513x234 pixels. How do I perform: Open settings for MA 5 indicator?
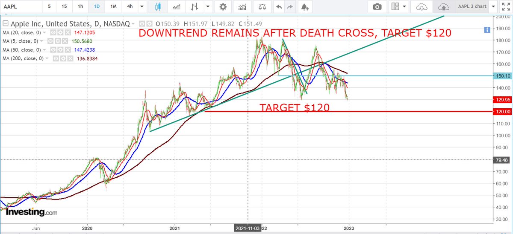tap(58, 41)
